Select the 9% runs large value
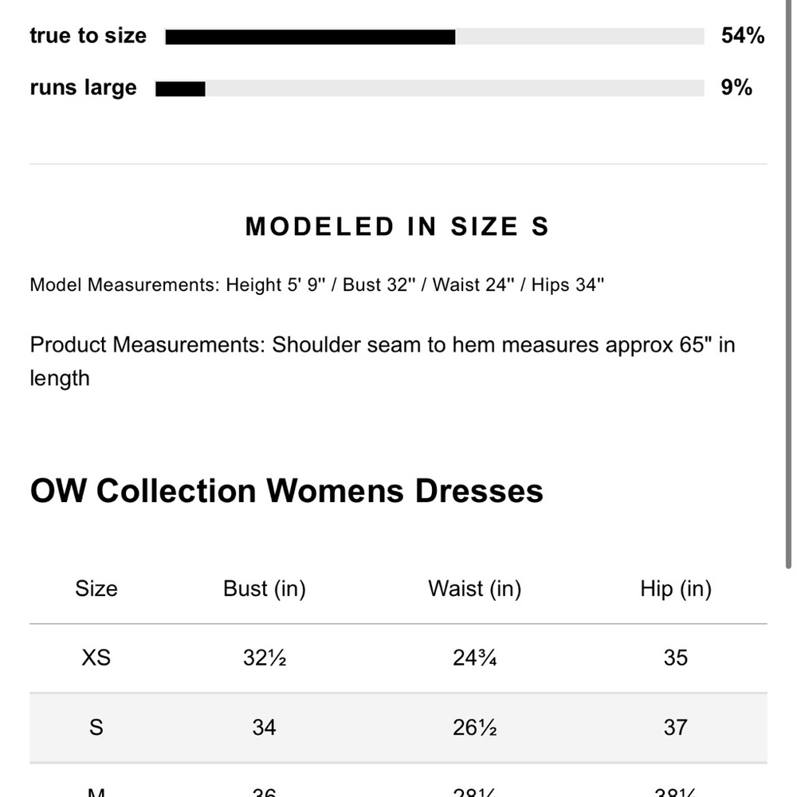This screenshot has height=797, width=797. tap(736, 88)
